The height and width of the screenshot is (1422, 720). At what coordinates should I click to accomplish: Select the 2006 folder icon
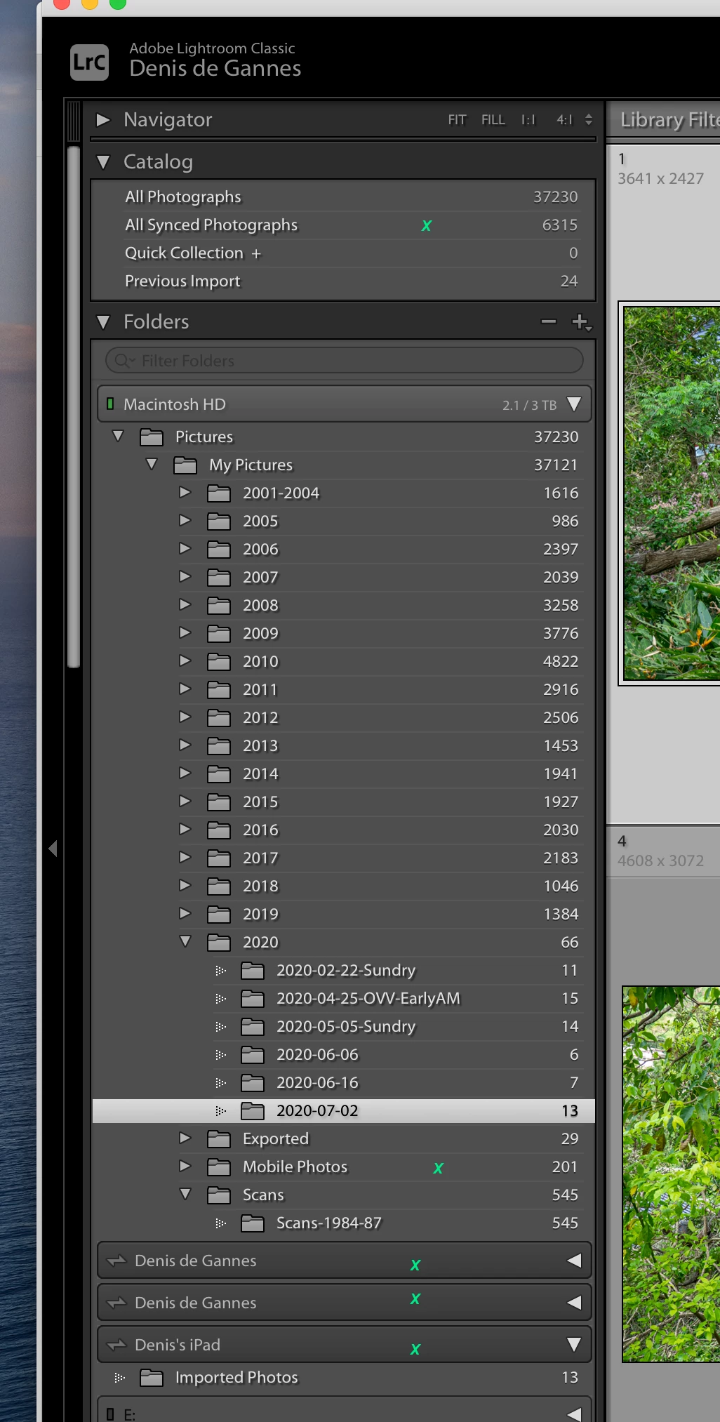tap(219, 550)
